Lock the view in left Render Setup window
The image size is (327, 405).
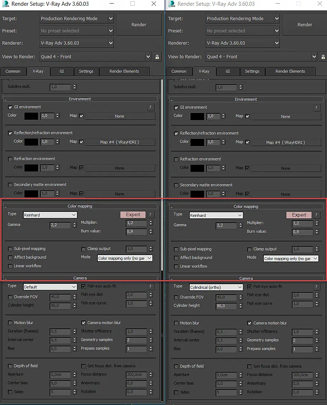pyautogui.click(x=157, y=56)
